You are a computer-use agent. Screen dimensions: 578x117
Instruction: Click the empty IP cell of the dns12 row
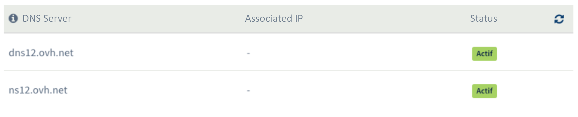point(248,53)
